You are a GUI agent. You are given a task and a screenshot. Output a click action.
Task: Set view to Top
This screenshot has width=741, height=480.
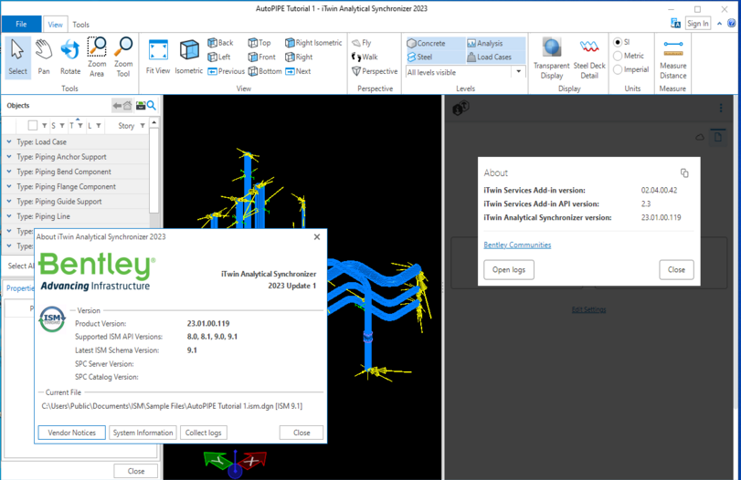[x=259, y=43]
